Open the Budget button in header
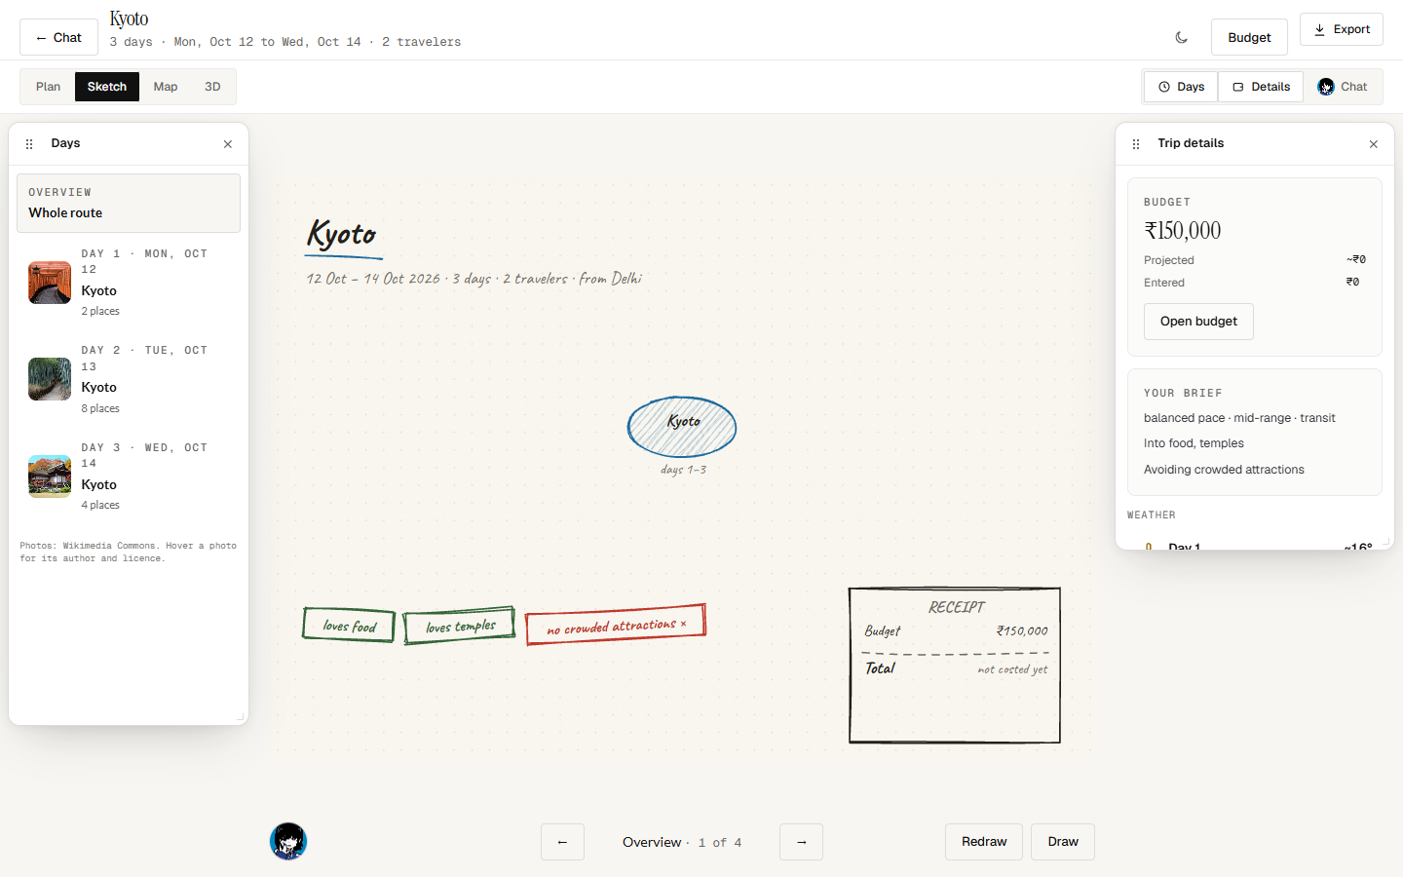 pyautogui.click(x=1249, y=37)
